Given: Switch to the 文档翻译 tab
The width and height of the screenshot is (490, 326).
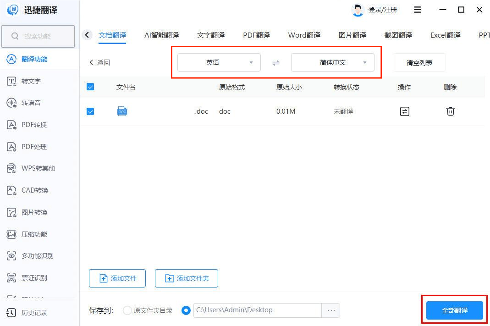Looking at the screenshot, I should tap(112, 35).
